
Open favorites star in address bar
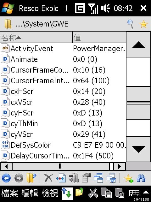143,24
